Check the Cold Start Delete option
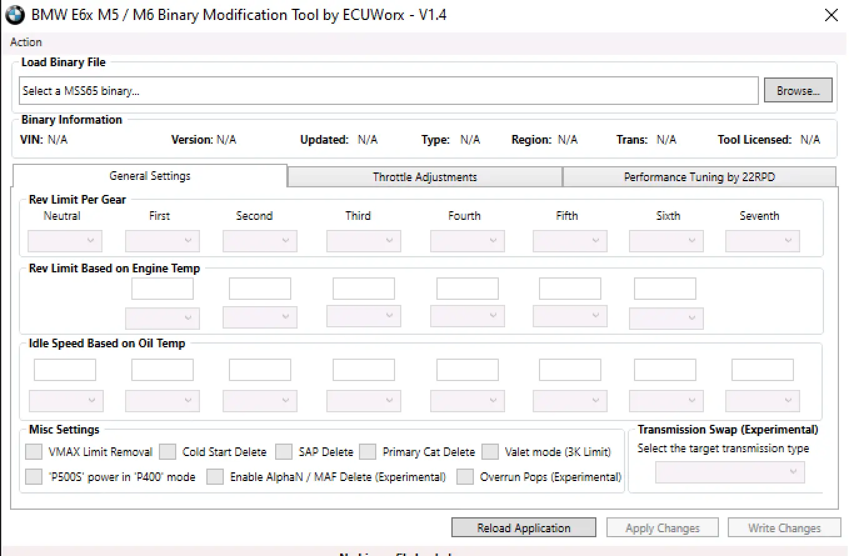 click(168, 451)
